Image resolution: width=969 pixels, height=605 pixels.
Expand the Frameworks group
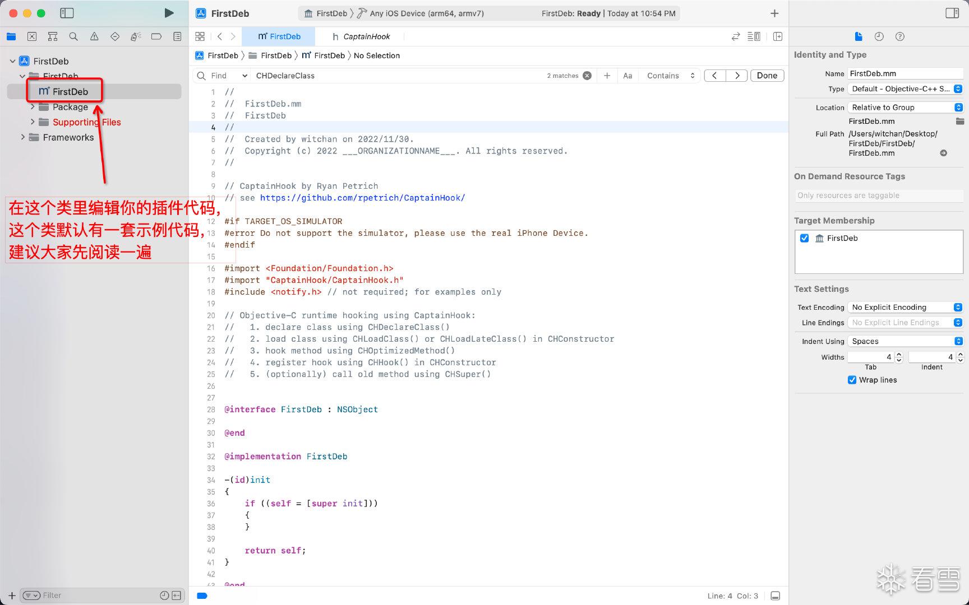tap(22, 137)
